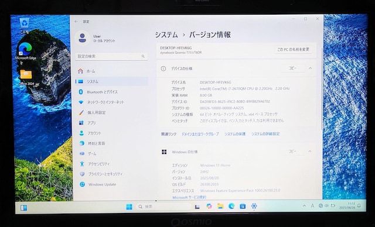
Task: Click the taskbar 検索 search box
Action: tap(163, 207)
